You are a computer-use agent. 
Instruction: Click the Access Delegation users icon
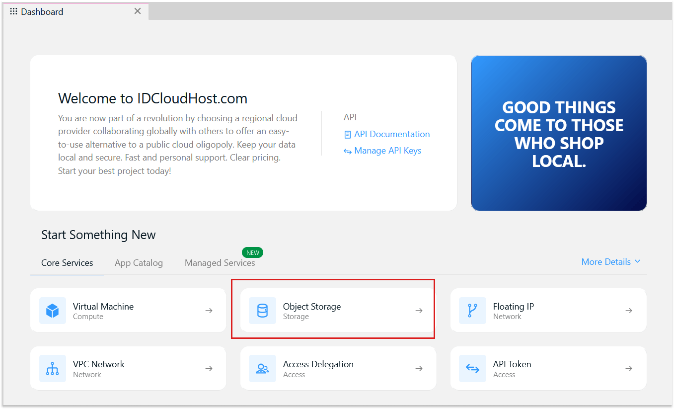[x=262, y=369]
